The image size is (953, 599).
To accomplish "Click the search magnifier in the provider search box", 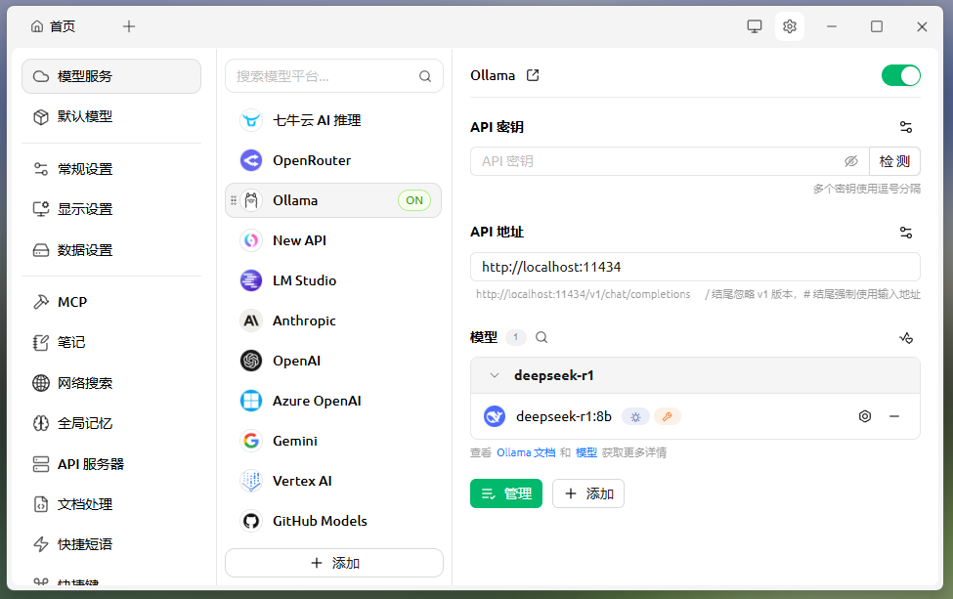I will pyautogui.click(x=425, y=76).
